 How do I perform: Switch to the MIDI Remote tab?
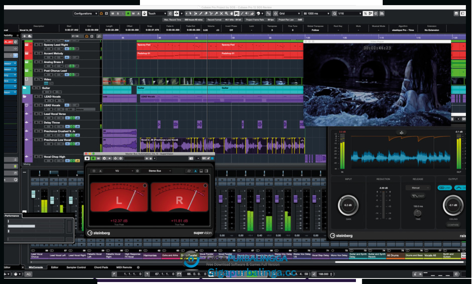125,267
